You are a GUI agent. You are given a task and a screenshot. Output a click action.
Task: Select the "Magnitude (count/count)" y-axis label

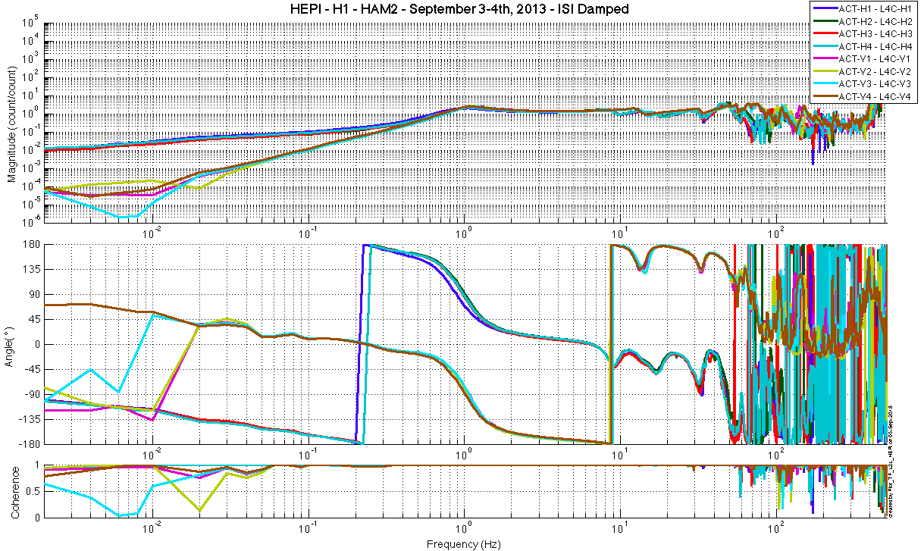tap(12, 122)
